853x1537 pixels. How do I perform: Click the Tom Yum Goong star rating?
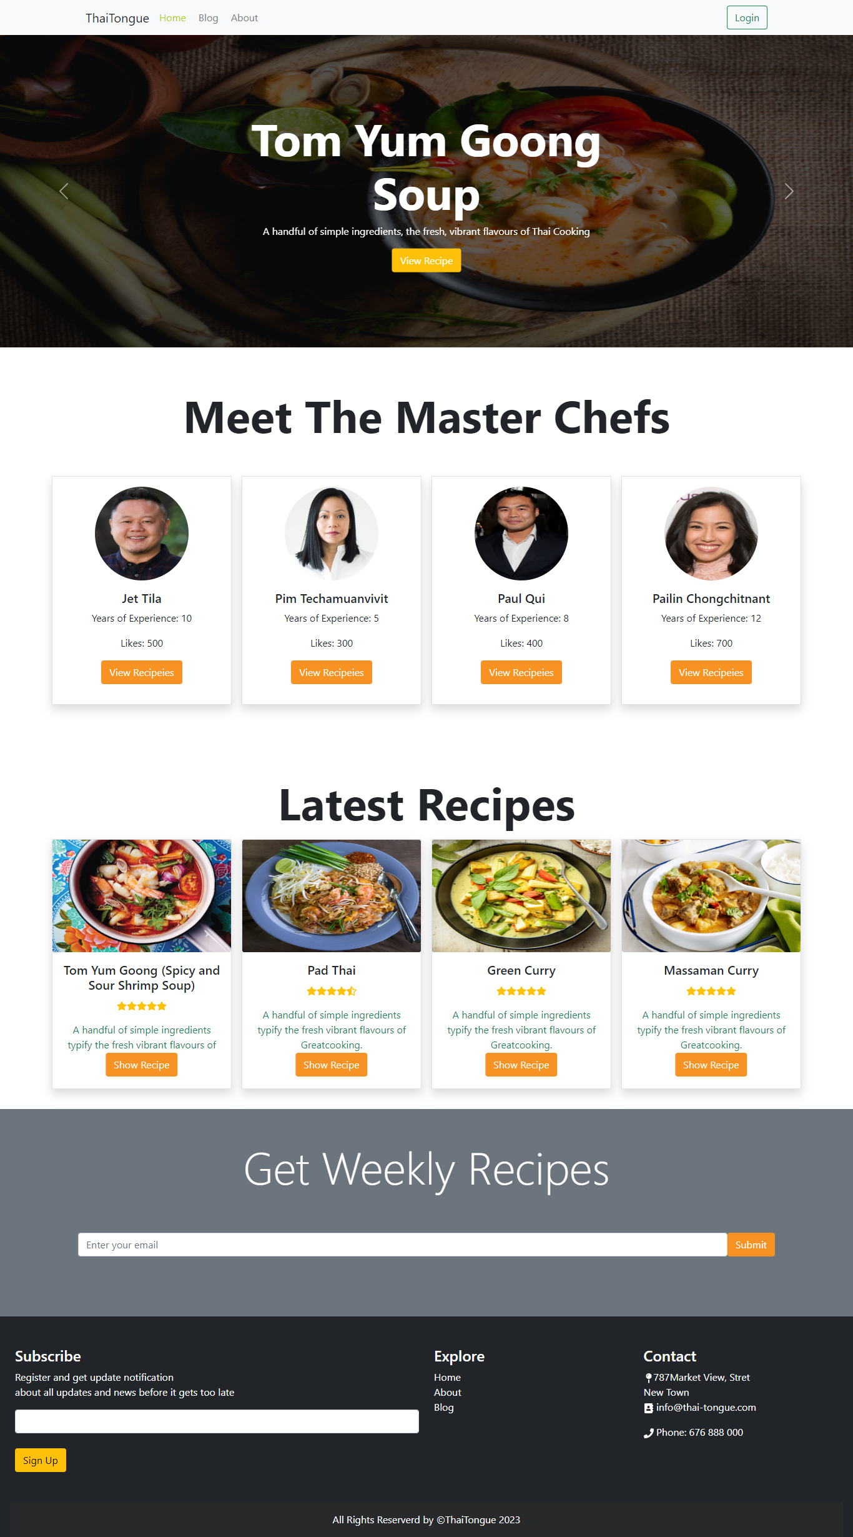tap(142, 1006)
